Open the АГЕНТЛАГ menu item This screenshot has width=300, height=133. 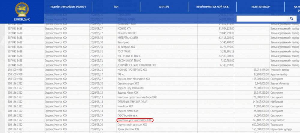164,7
